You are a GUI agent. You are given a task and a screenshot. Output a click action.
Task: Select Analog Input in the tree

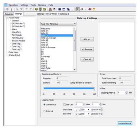14,55
